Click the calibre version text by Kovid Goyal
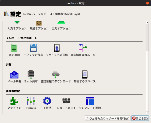This screenshot has height=123, width=151. click(x=51, y=14)
